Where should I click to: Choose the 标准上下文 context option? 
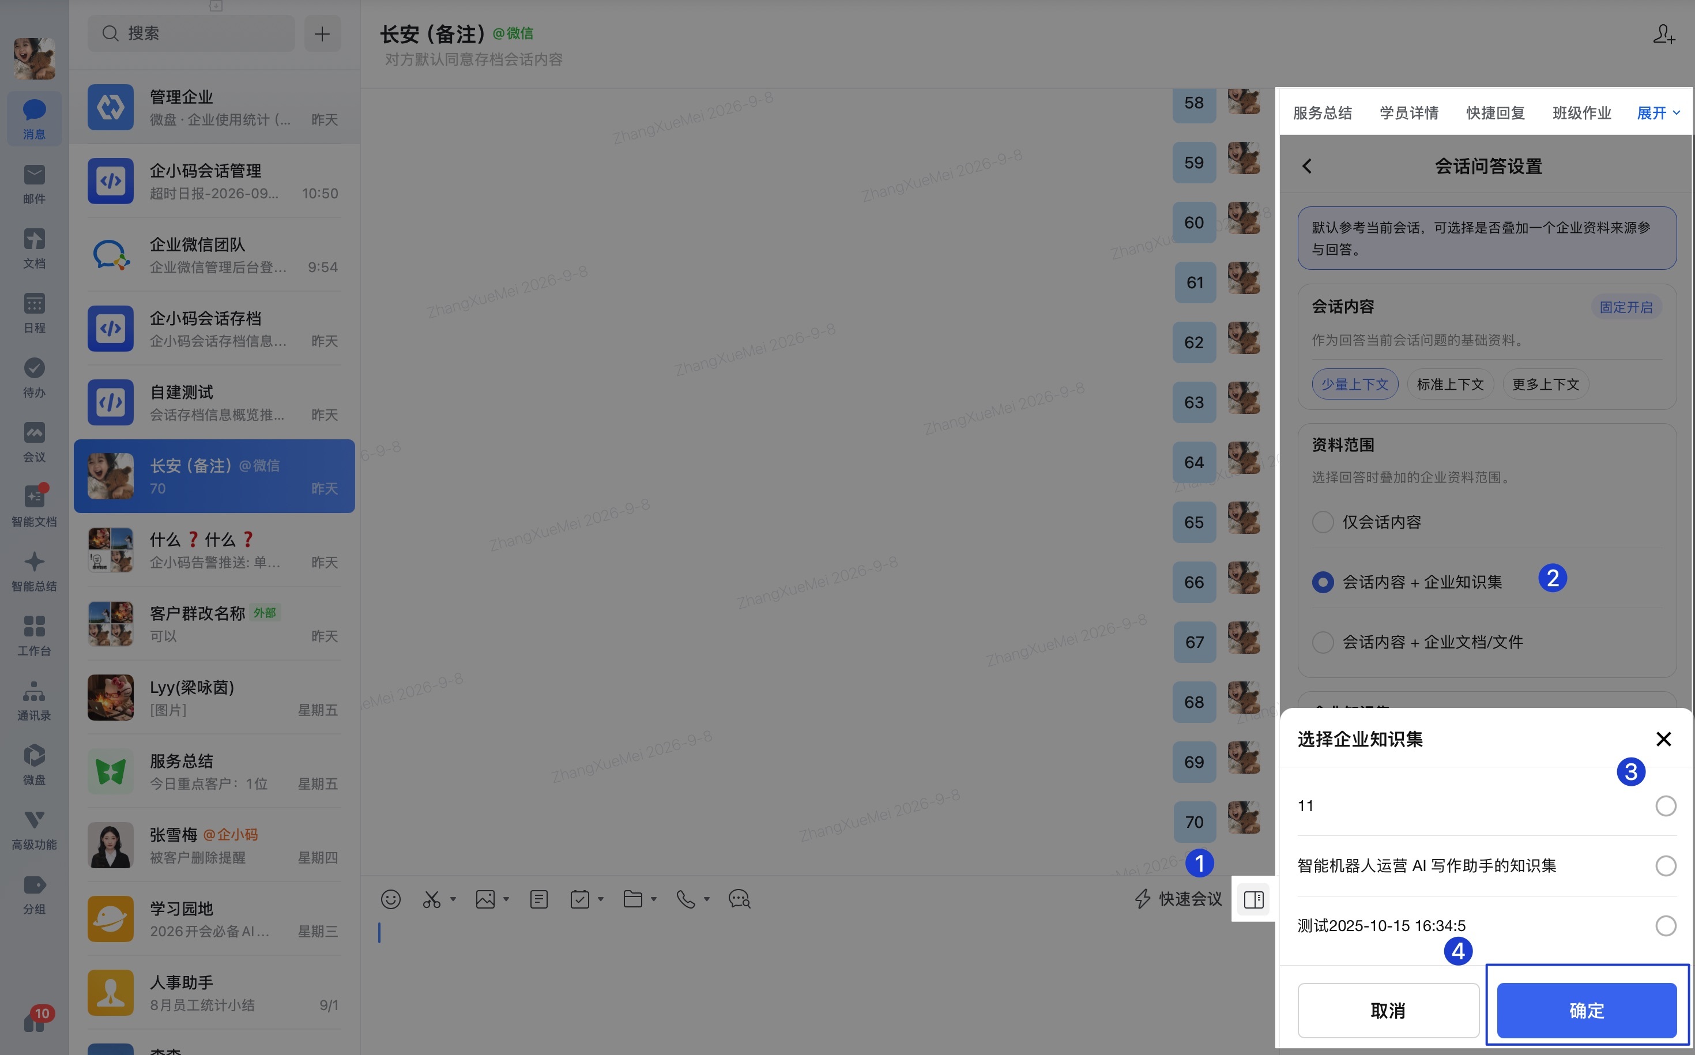point(1449,385)
